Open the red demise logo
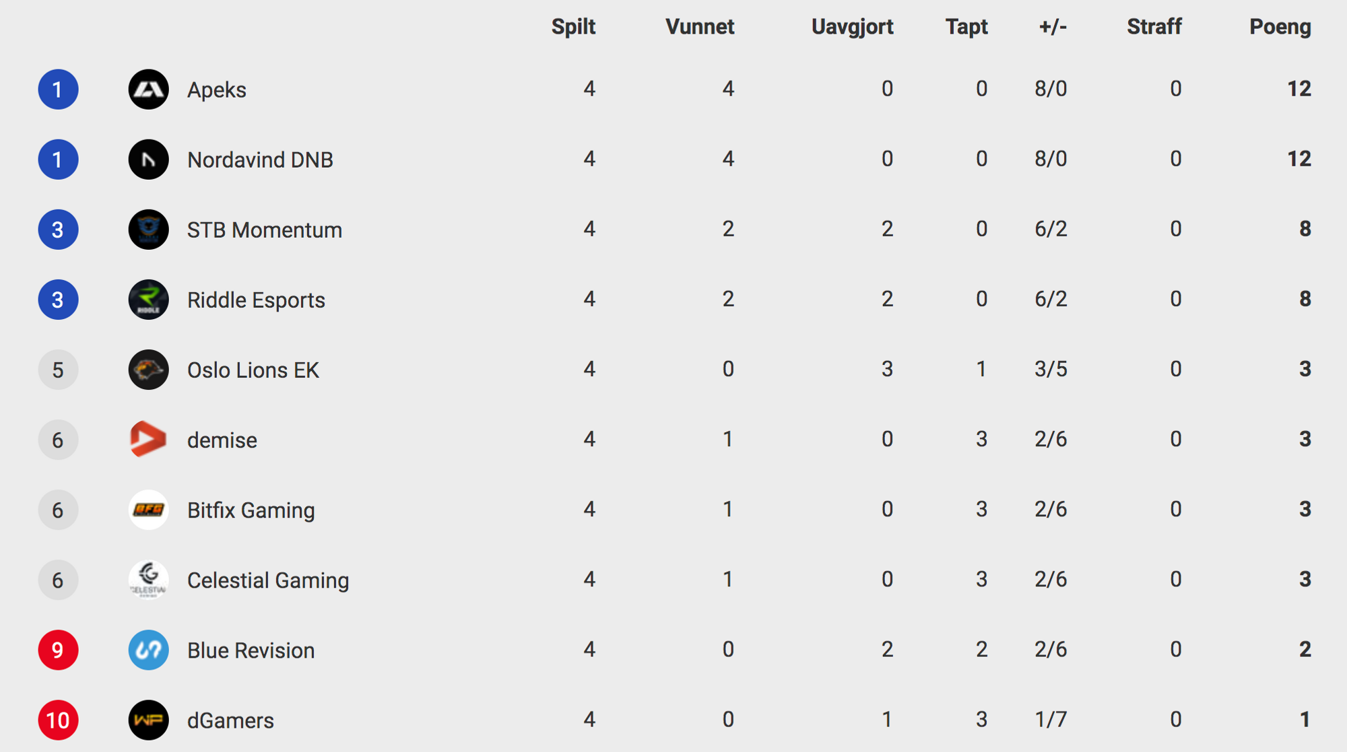Viewport: 1347px width, 752px height. [148, 440]
